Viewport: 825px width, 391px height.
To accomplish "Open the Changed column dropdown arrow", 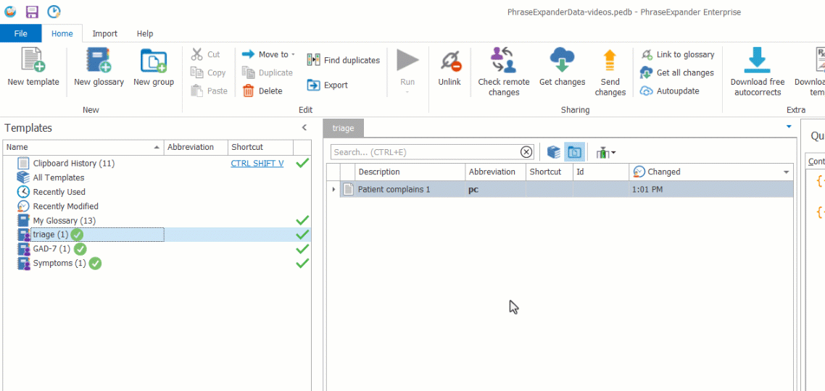I will 787,172.
